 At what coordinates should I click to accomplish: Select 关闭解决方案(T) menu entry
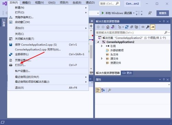coord(48,39)
